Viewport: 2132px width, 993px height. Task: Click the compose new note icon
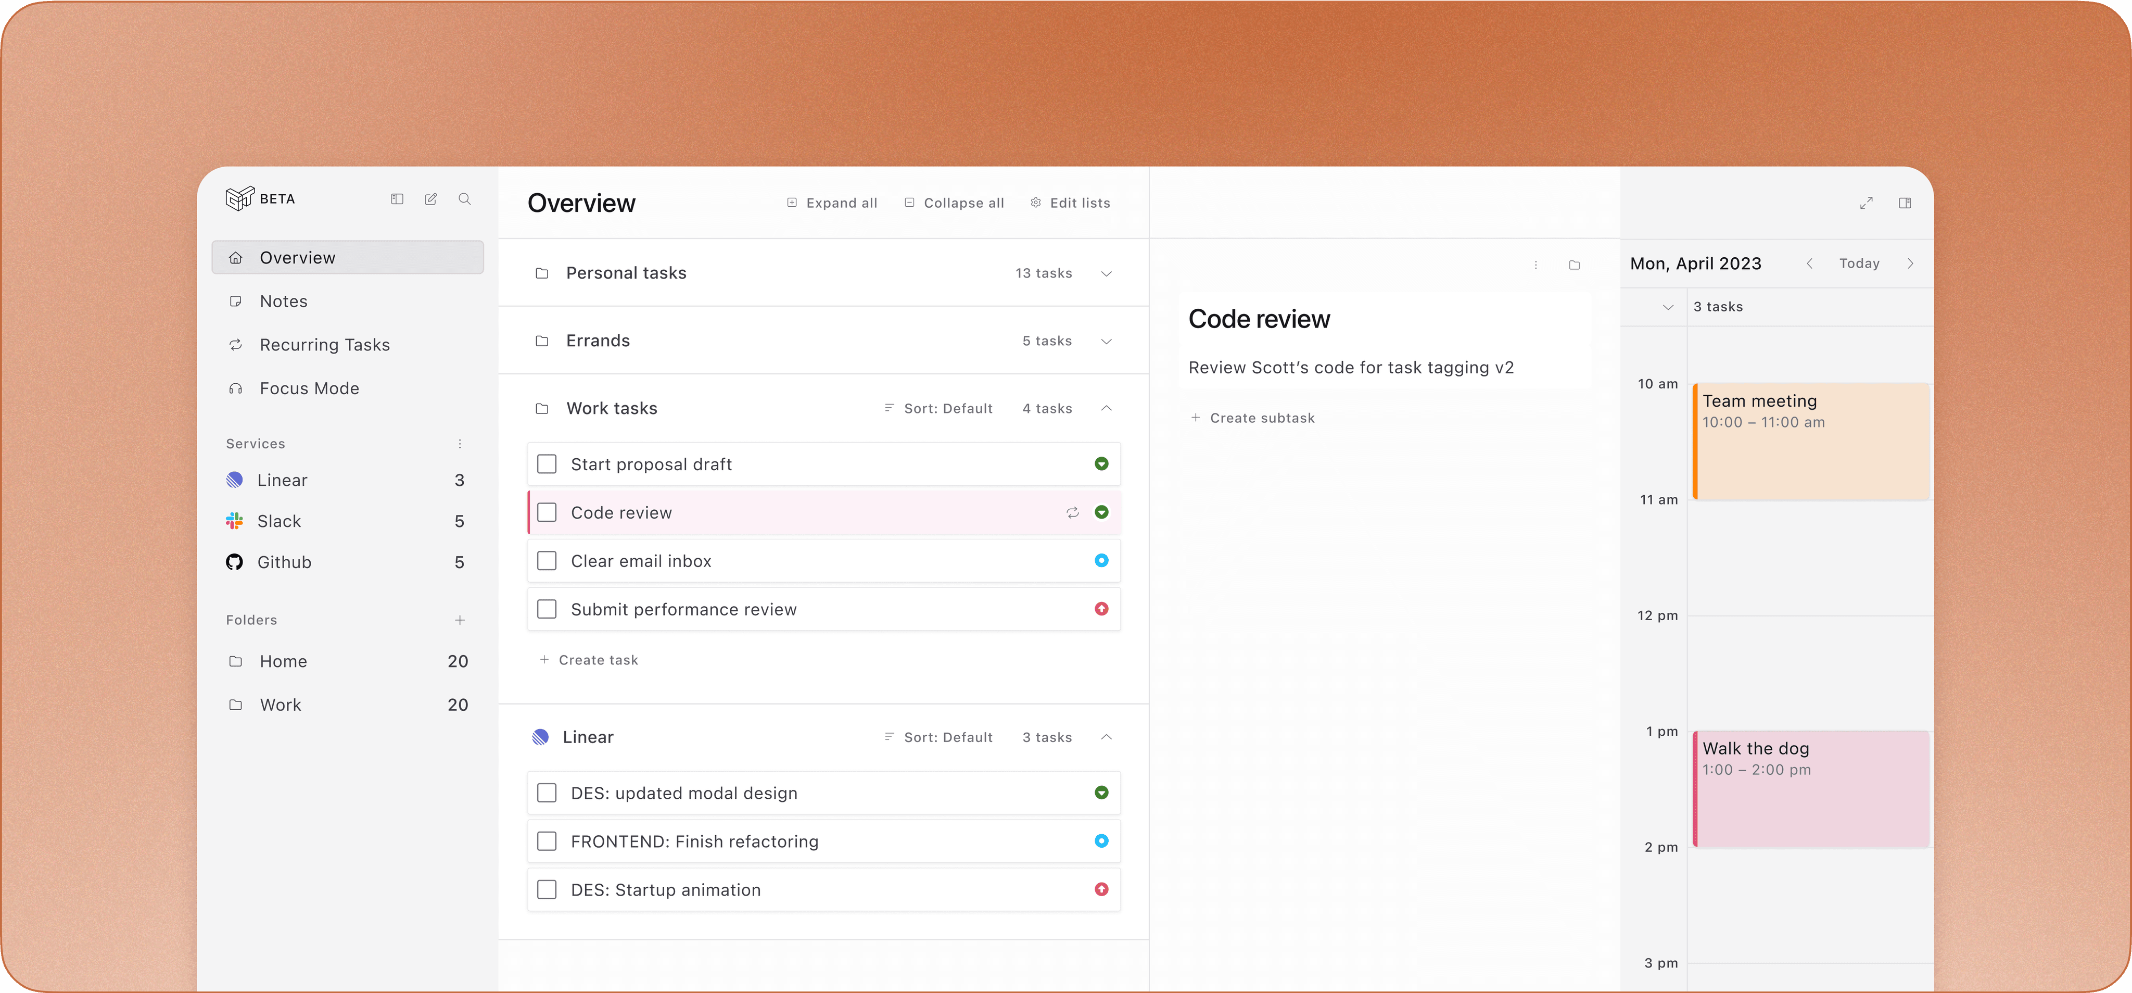[430, 199]
